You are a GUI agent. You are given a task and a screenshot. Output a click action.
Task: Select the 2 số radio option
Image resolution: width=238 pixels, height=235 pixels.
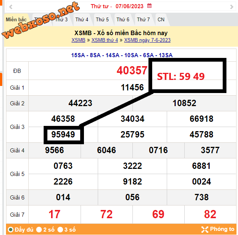click(x=39, y=229)
